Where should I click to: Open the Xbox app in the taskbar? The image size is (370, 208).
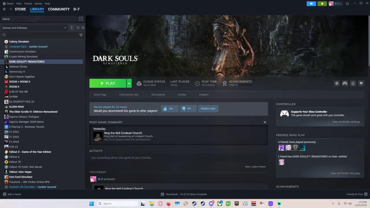coord(220,204)
